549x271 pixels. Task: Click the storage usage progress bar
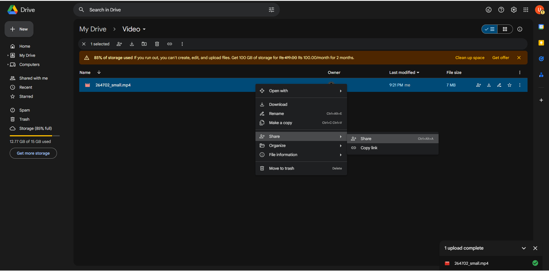(35, 136)
